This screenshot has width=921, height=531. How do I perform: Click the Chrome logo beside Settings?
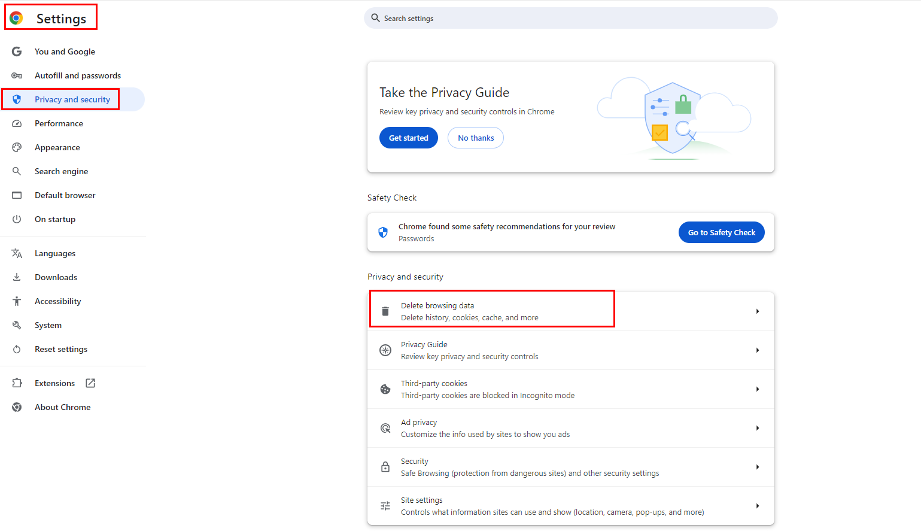(17, 19)
